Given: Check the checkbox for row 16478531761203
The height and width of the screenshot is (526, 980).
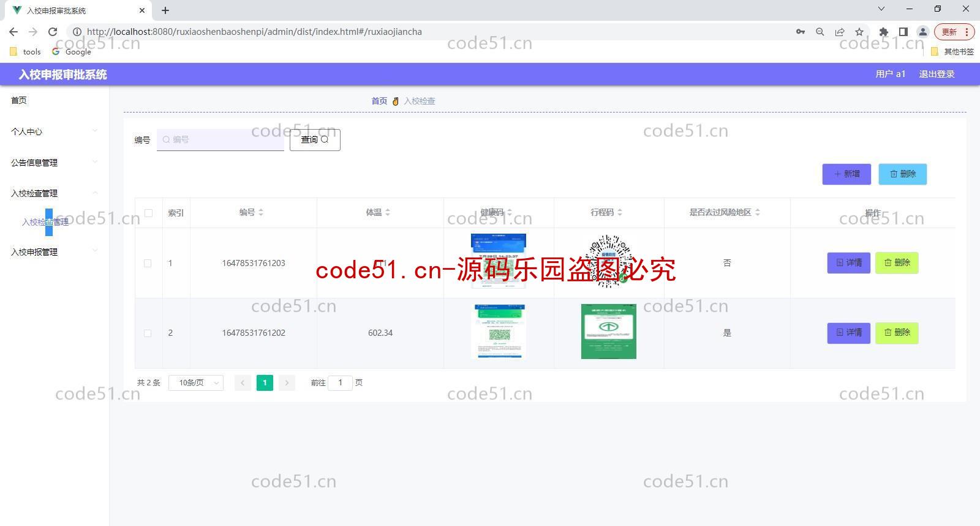Looking at the screenshot, I should 148,263.
